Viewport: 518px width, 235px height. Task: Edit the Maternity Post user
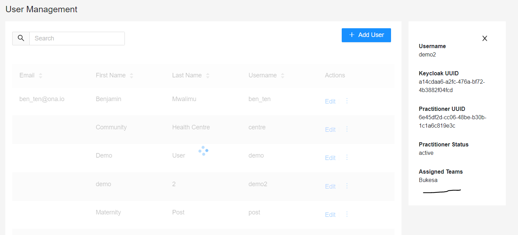tap(330, 214)
